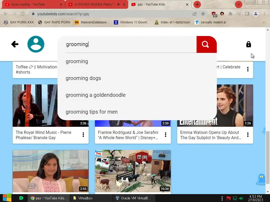Image resolution: width=270 pixels, height=202 pixels.
Task: Open 'The Royal Wind Music - Pierre' title
Action: click(44, 135)
